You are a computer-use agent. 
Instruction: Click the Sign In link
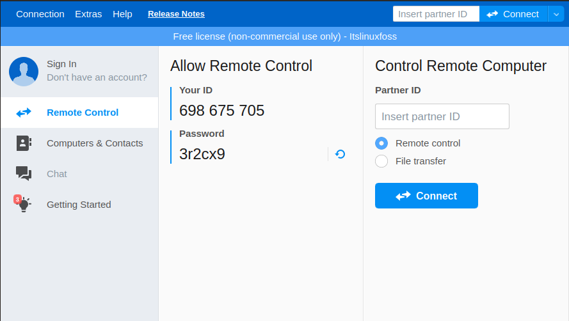pyautogui.click(x=61, y=64)
